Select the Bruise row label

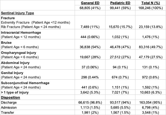pos(6,43)
